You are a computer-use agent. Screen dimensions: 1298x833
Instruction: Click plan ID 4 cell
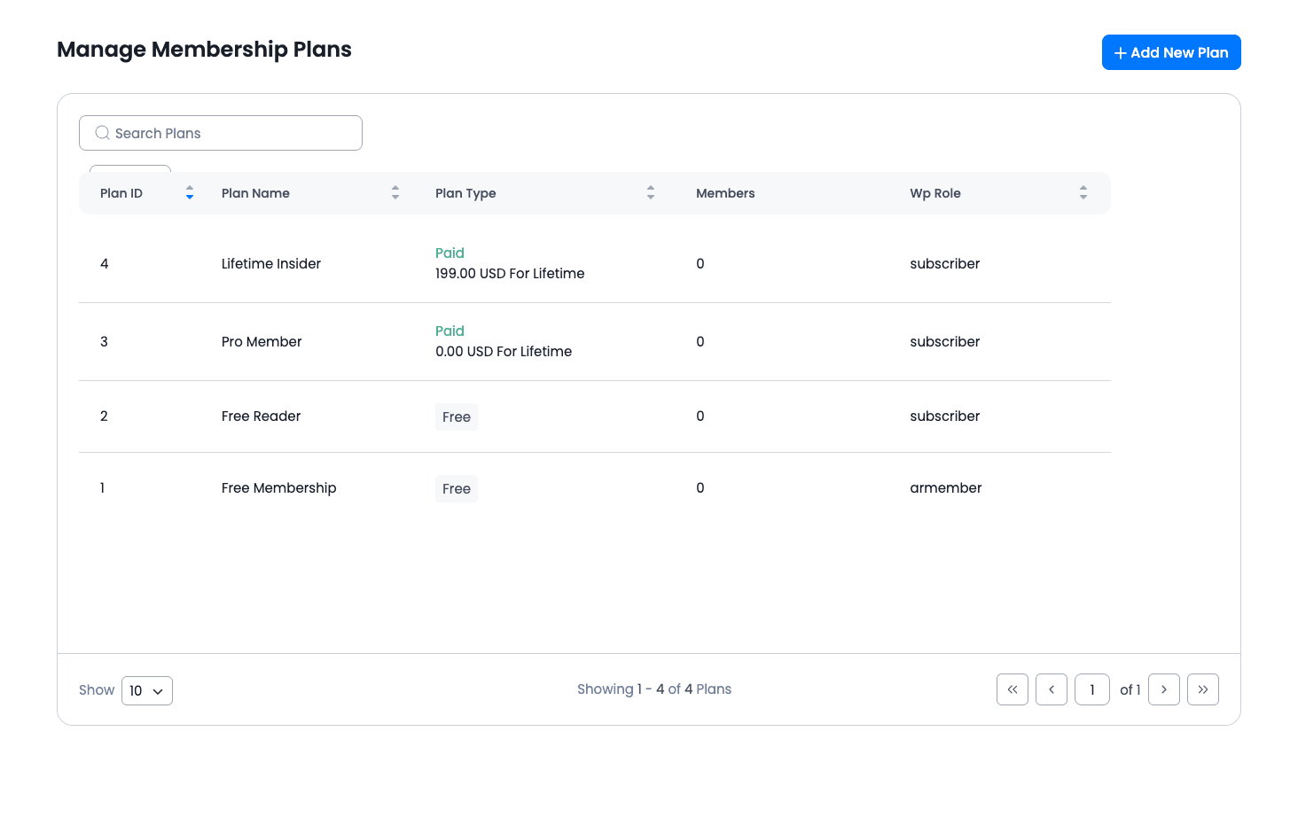coord(105,263)
